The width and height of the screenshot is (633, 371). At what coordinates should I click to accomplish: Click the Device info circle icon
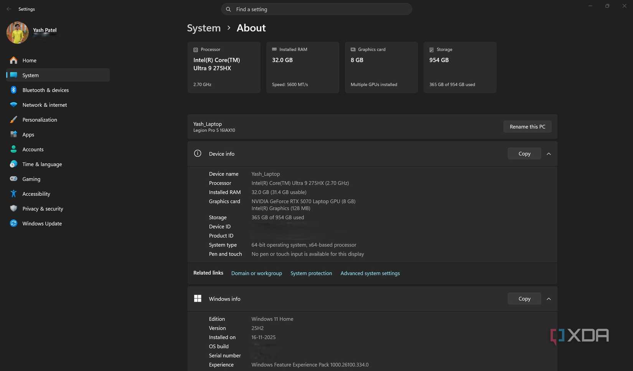click(198, 153)
